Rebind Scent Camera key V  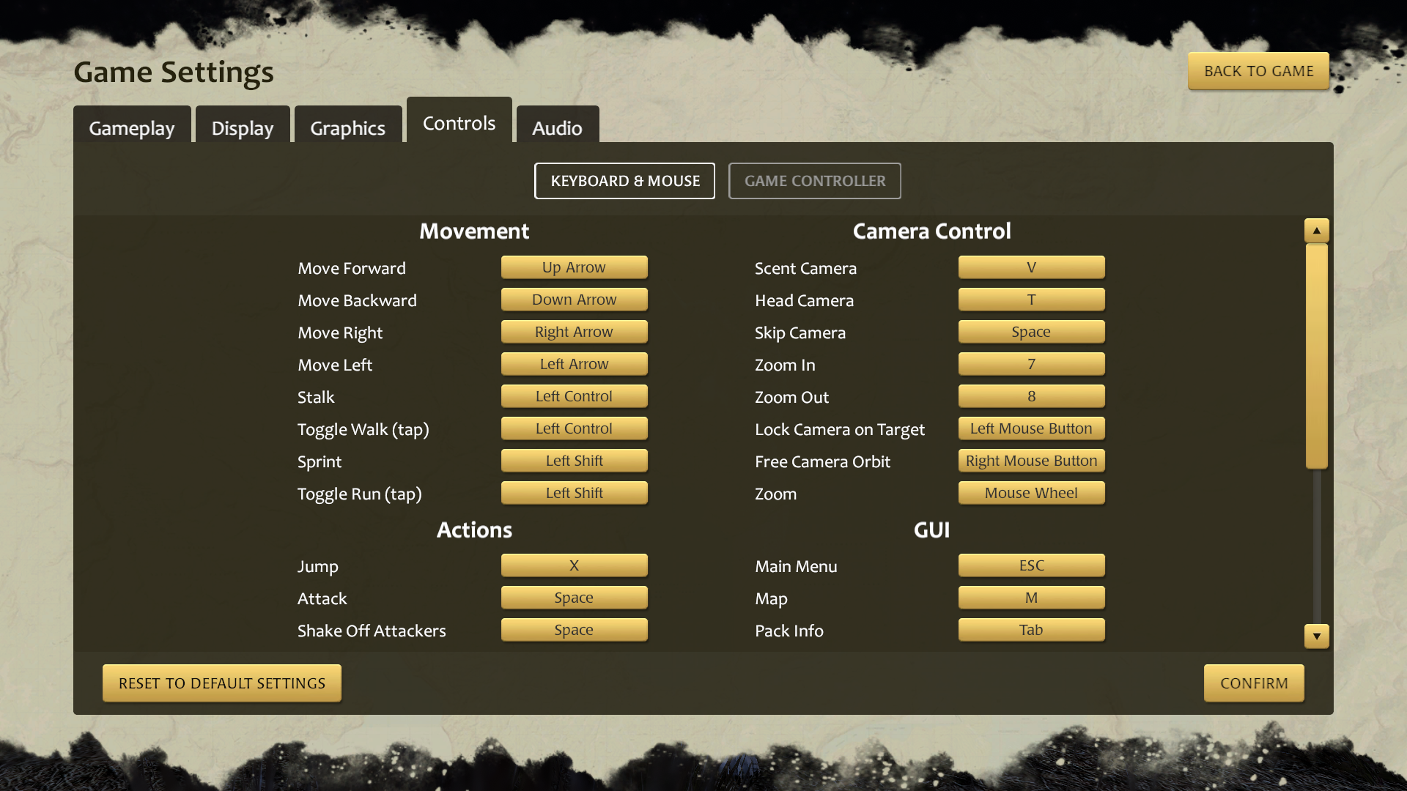(x=1031, y=267)
